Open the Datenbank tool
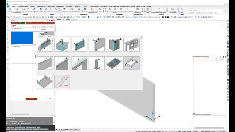 coord(79,10)
